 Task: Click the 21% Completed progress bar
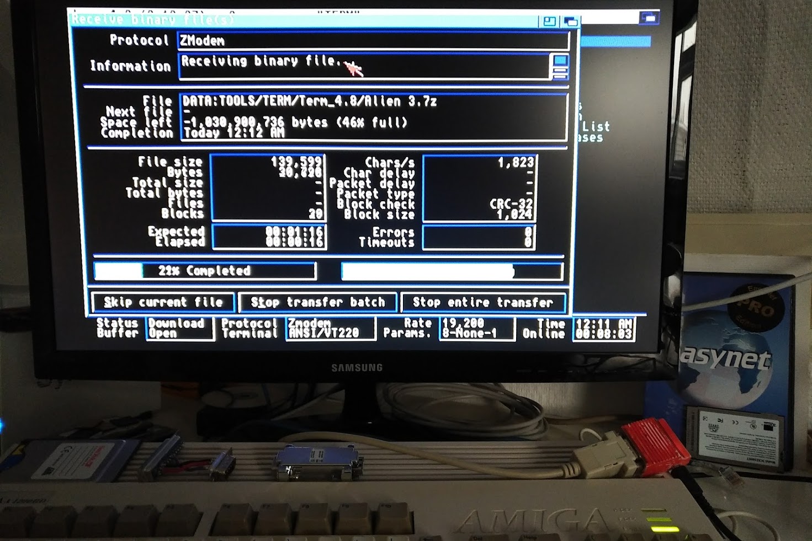(x=205, y=271)
